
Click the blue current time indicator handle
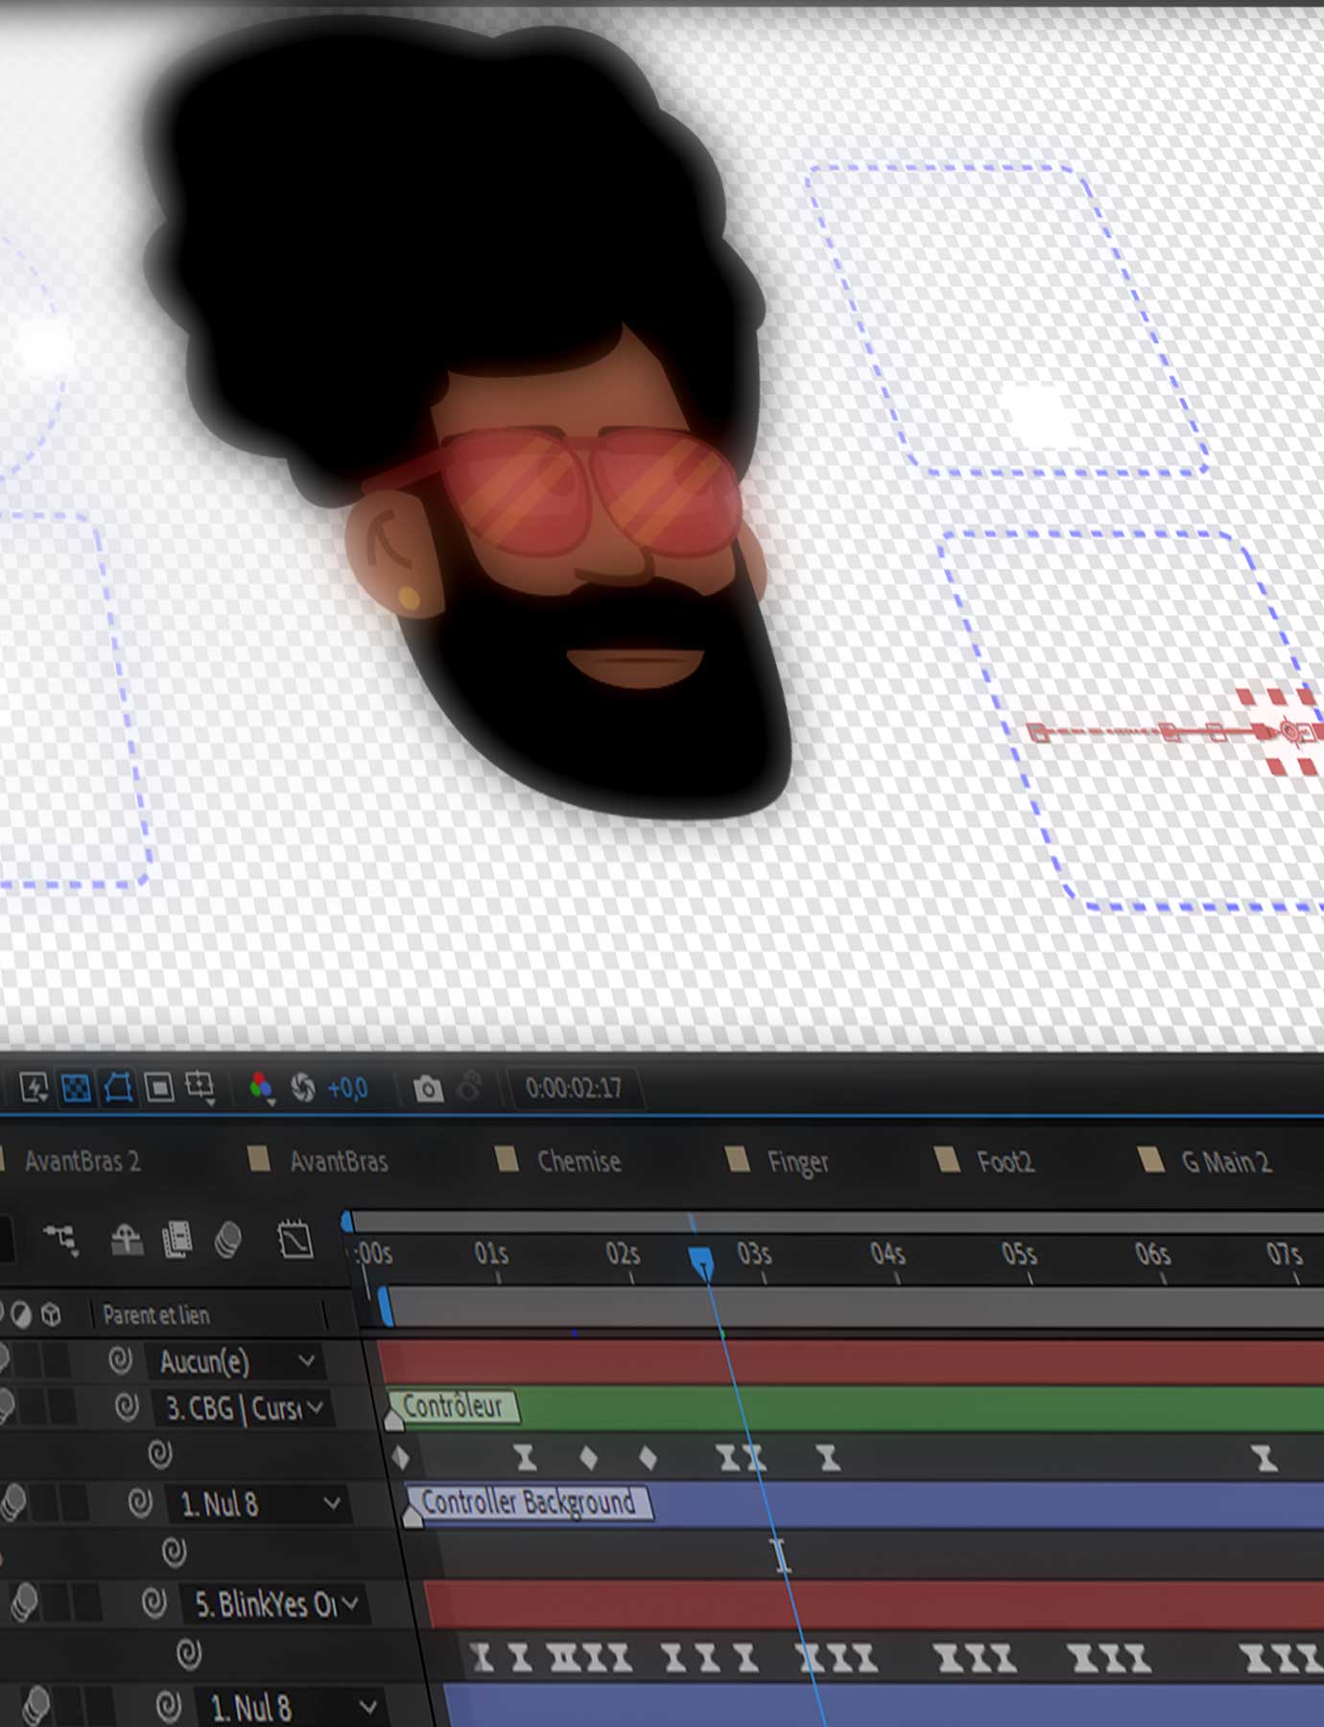coord(701,1262)
